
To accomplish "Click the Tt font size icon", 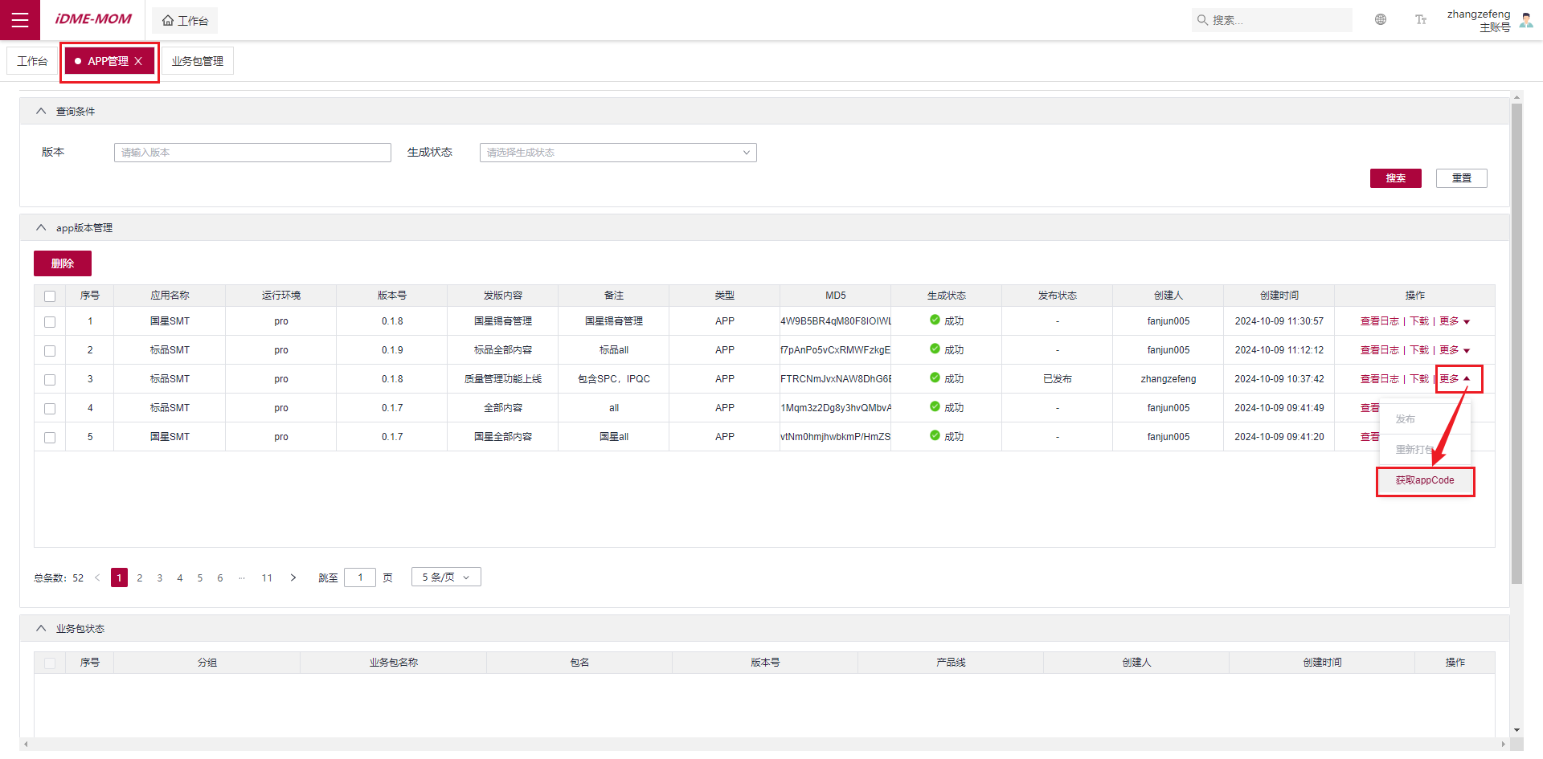I will click(1421, 19).
